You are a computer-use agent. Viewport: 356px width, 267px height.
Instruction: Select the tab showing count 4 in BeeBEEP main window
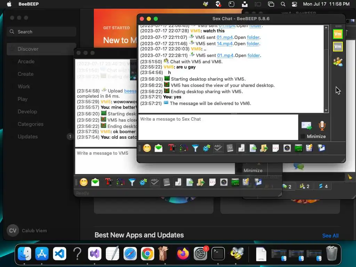tap(323, 186)
